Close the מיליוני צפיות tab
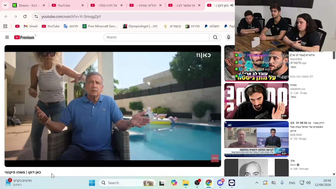336x189 pixels. [x=160, y=5]
